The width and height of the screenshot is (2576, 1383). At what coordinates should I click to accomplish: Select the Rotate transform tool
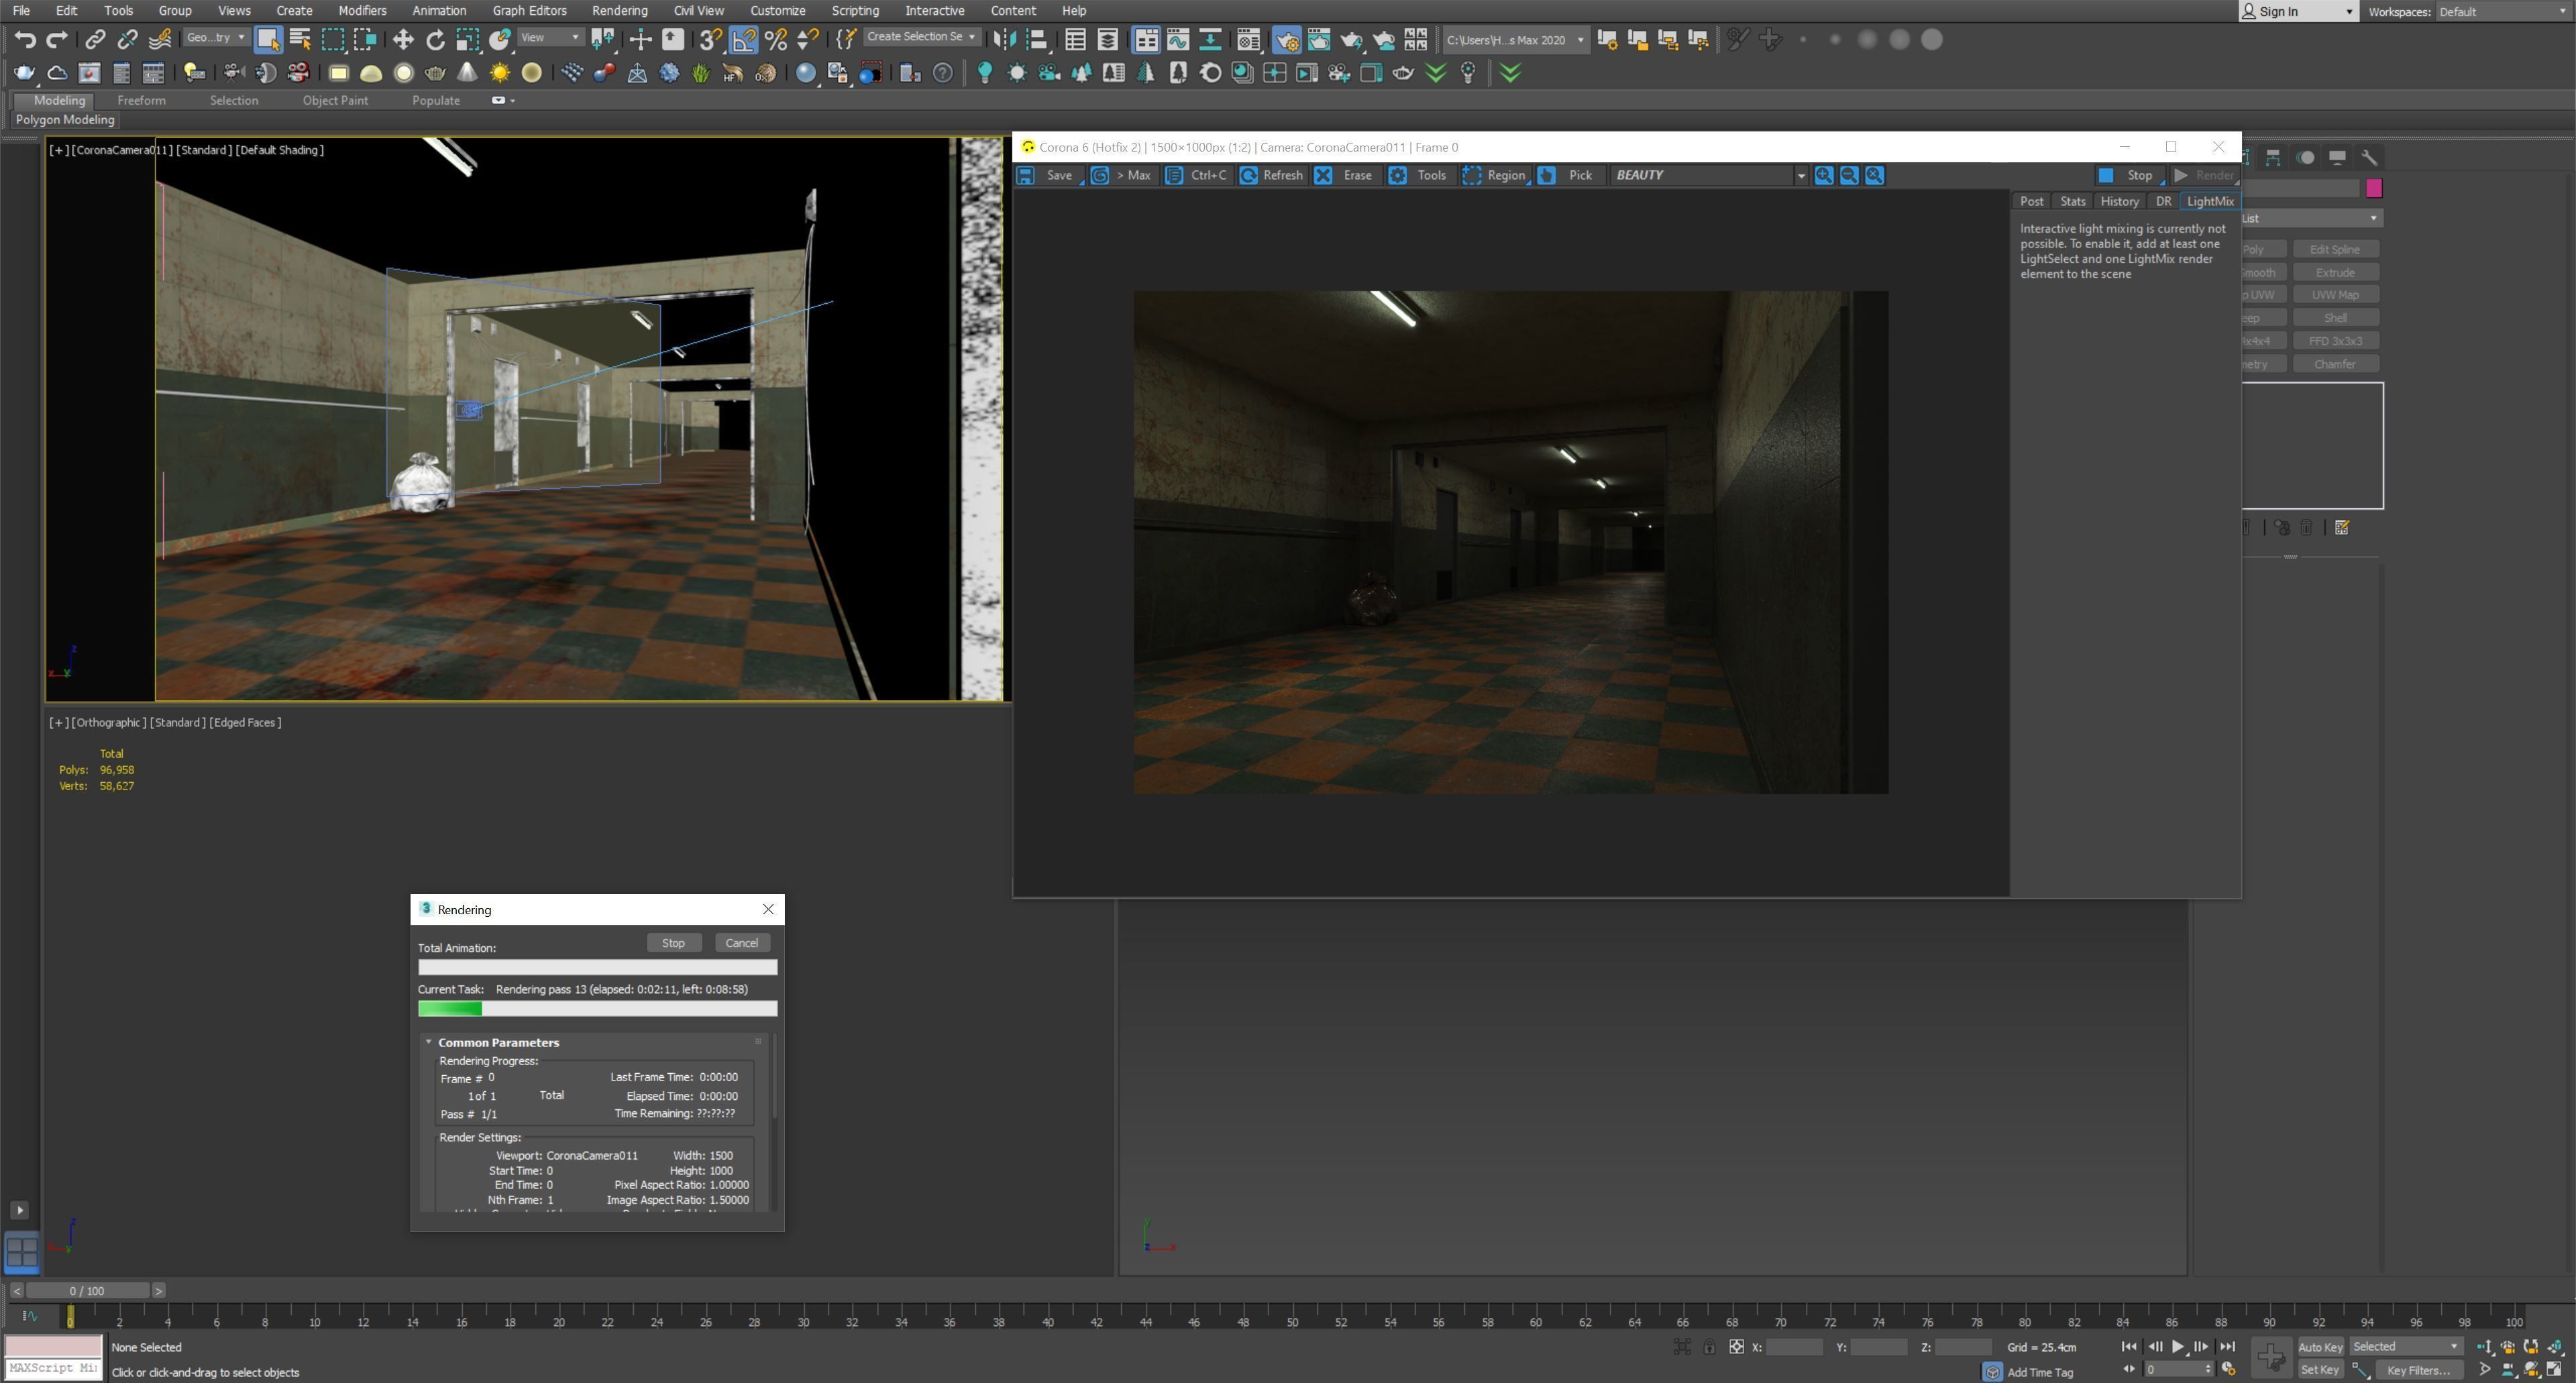pyautogui.click(x=435, y=40)
